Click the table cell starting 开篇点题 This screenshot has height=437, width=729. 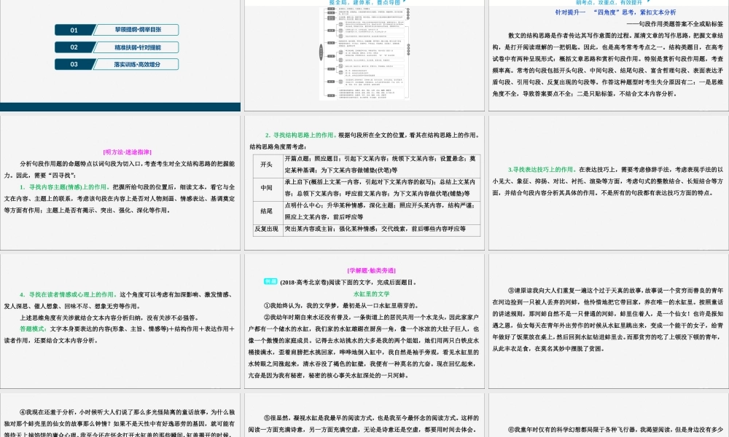pyautogui.click(x=382, y=165)
